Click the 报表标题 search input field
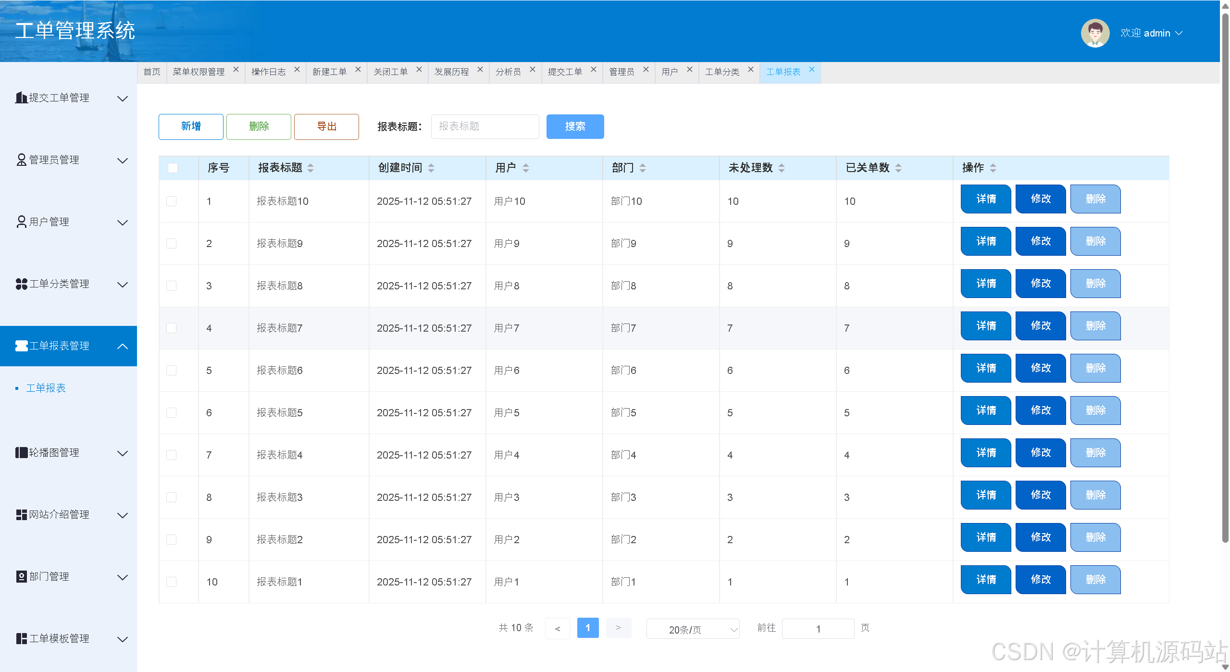1230x672 pixels. point(485,126)
